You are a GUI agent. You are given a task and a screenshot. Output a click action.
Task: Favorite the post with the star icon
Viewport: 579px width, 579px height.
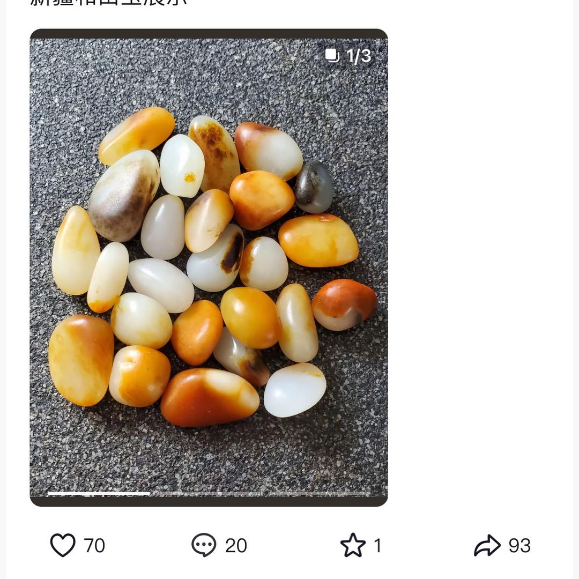coord(353,545)
